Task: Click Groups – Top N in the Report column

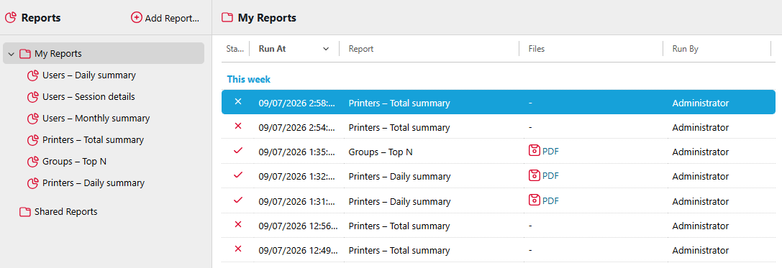Action: coord(381,152)
